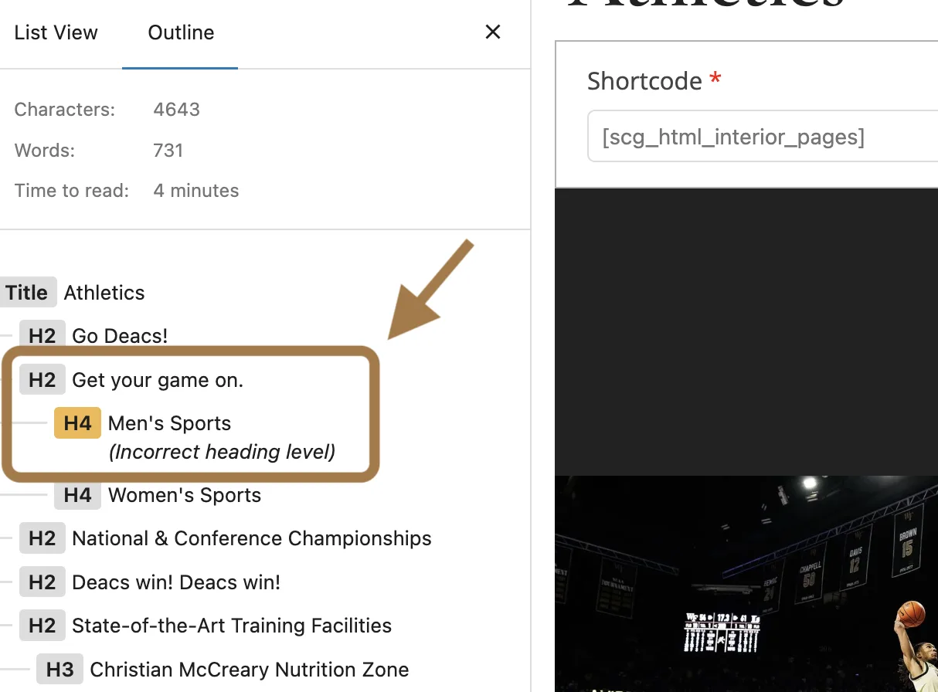
Task: Click the Incorrect heading level warning text
Action: tap(223, 452)
